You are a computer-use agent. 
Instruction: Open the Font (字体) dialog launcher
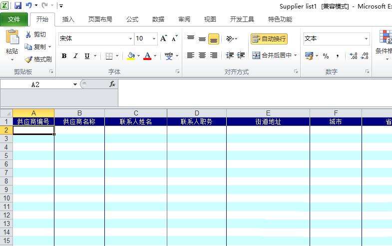[x=177, y=71]
